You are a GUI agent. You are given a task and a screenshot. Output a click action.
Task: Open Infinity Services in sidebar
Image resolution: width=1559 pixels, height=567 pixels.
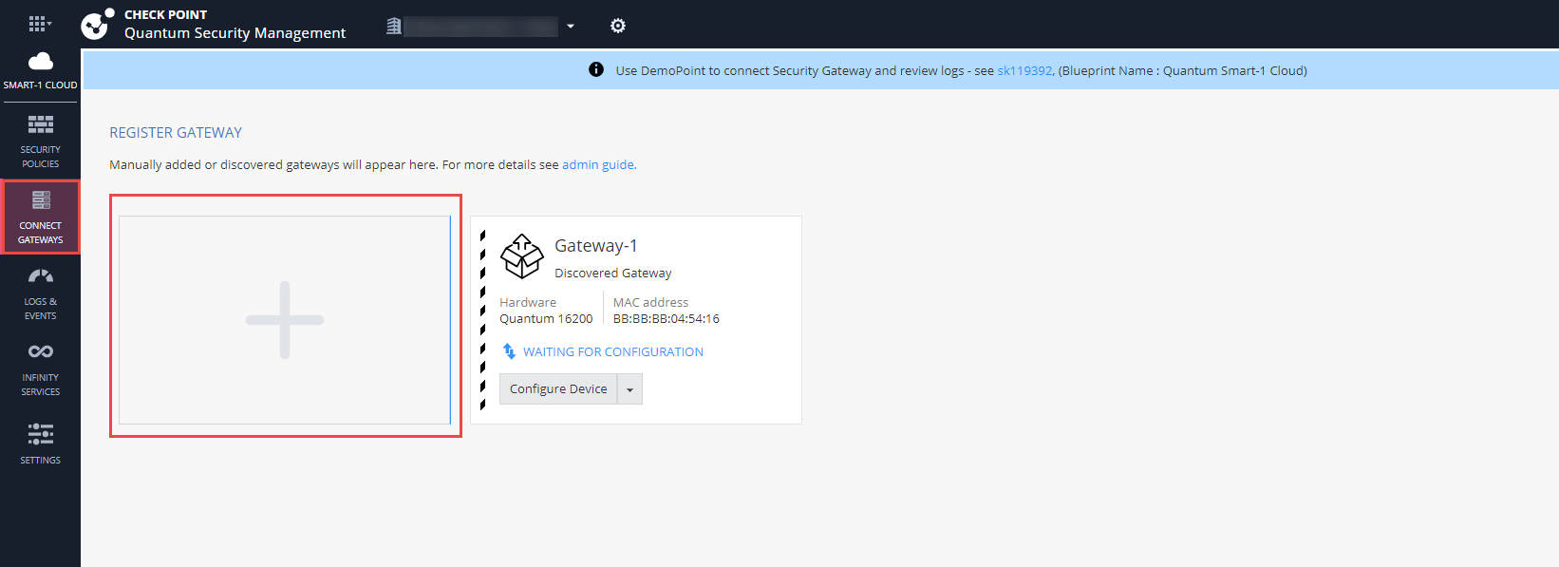click(40, 369)
